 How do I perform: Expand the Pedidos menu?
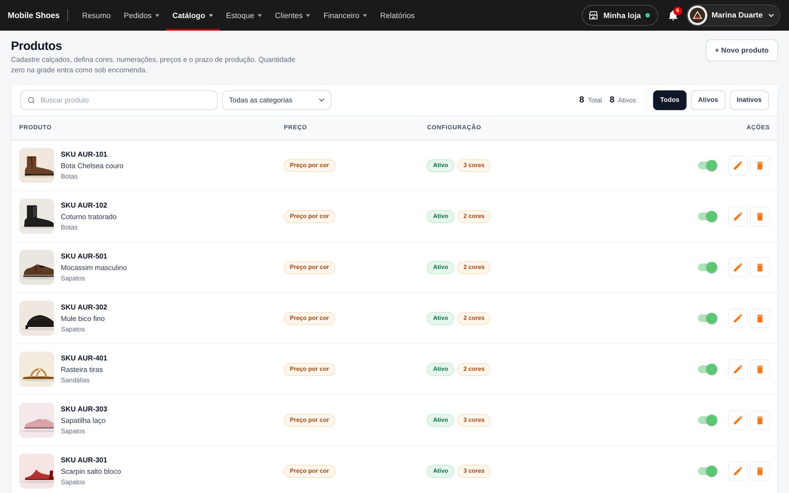(142, 15)
